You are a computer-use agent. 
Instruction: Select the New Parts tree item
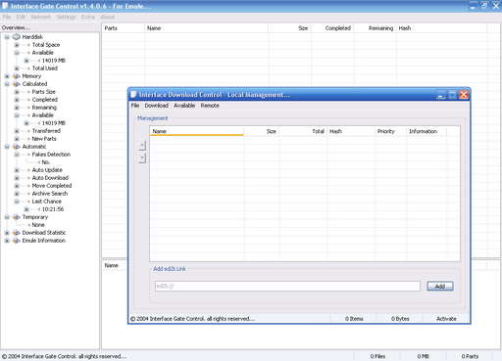(44, 139)
